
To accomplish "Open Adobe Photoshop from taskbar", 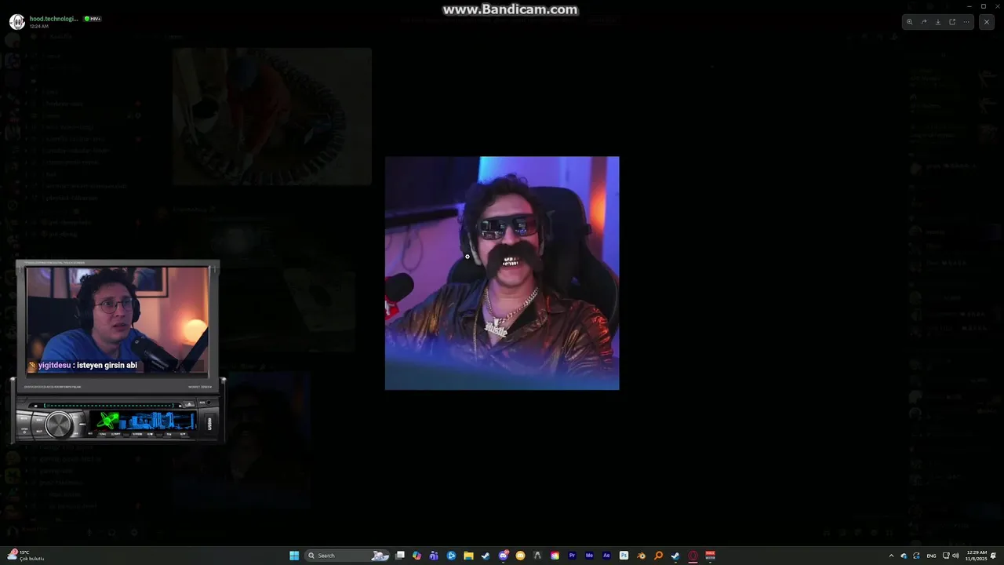I will tap(624, 556).
